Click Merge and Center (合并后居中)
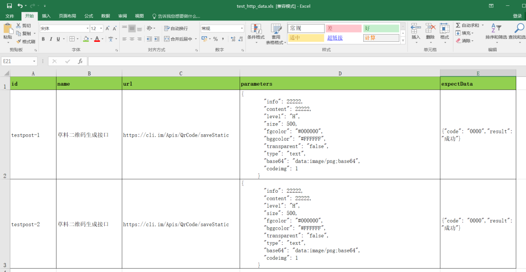Viewport: 526px width, 272px height. 178,39
